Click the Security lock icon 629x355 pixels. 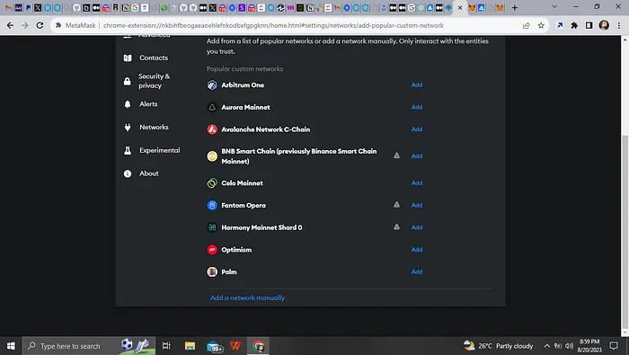point(128,81)
